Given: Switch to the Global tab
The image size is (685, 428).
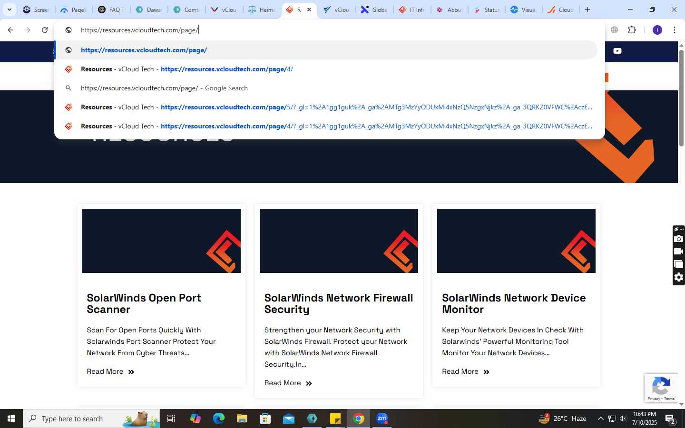Looking at the screenshot, I should pos(374,10).
